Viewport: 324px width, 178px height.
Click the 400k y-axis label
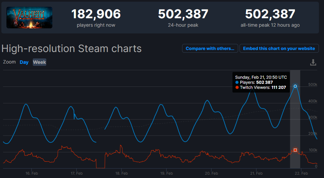tap(313, 101)
